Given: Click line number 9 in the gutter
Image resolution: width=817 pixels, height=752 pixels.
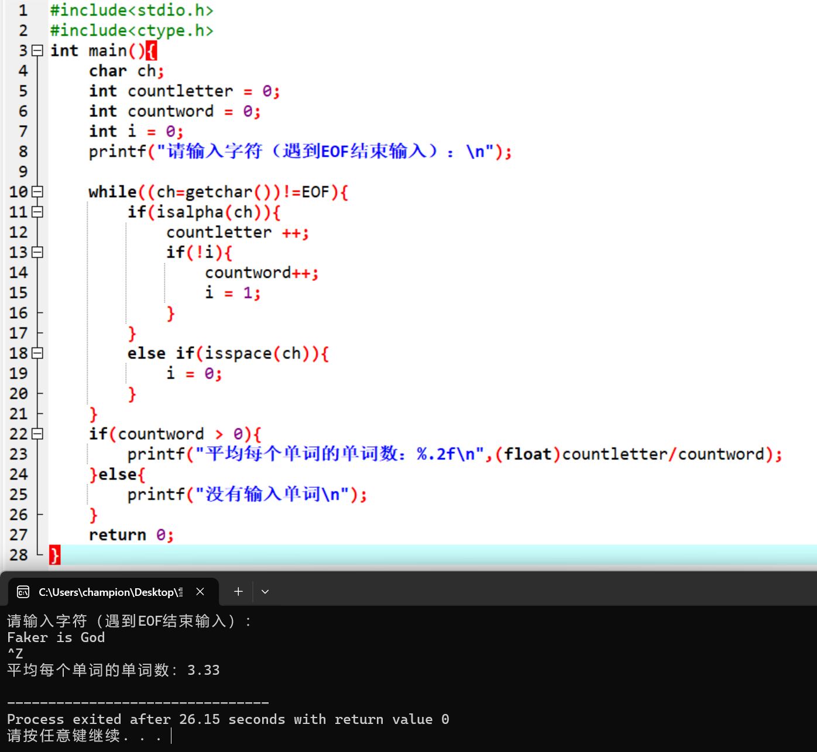Looking at the screenshot, I should [23, 172].
